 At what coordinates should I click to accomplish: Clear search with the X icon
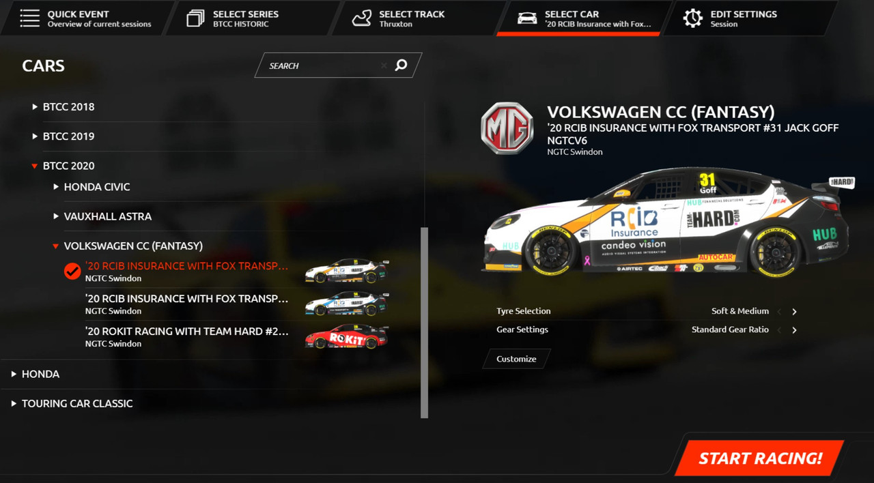[384, 65]
